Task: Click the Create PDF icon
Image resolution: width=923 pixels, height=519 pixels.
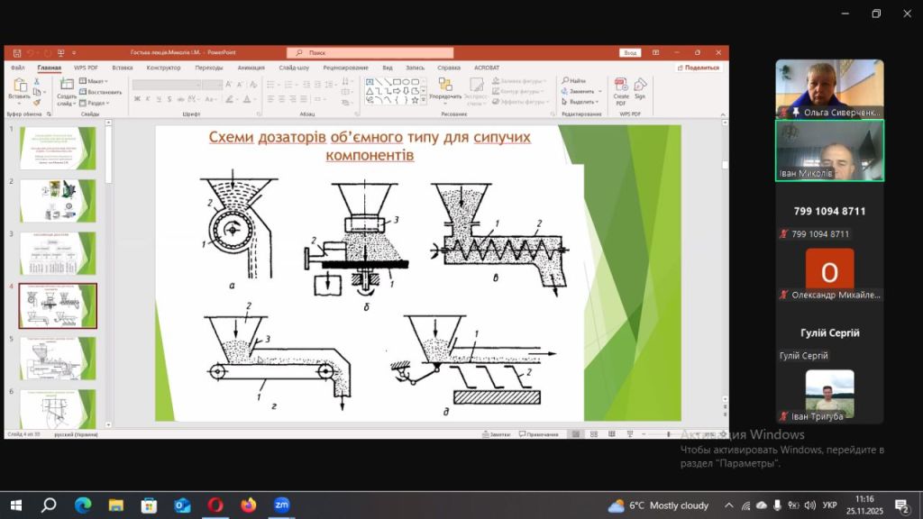Action: [621, 90]
